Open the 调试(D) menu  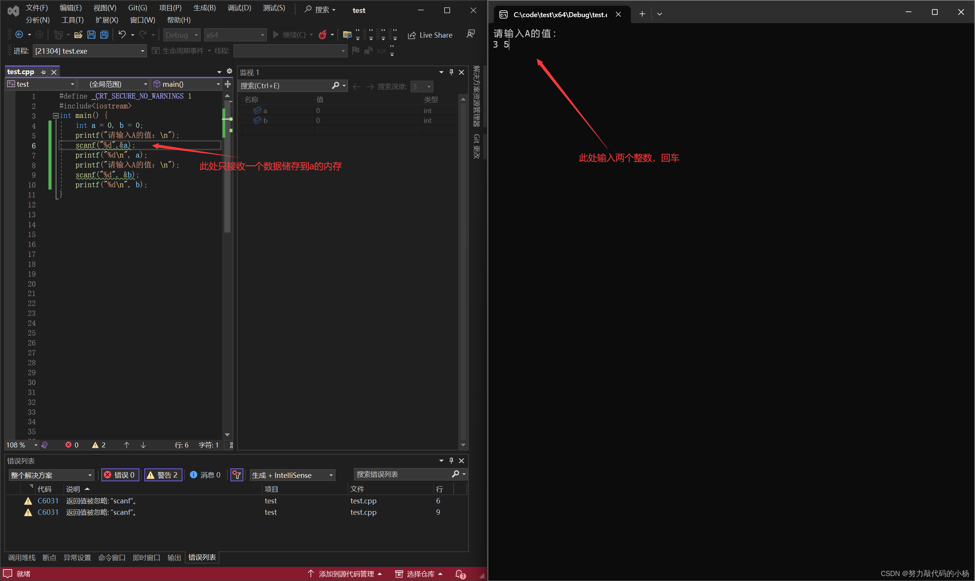pos(239,8)
